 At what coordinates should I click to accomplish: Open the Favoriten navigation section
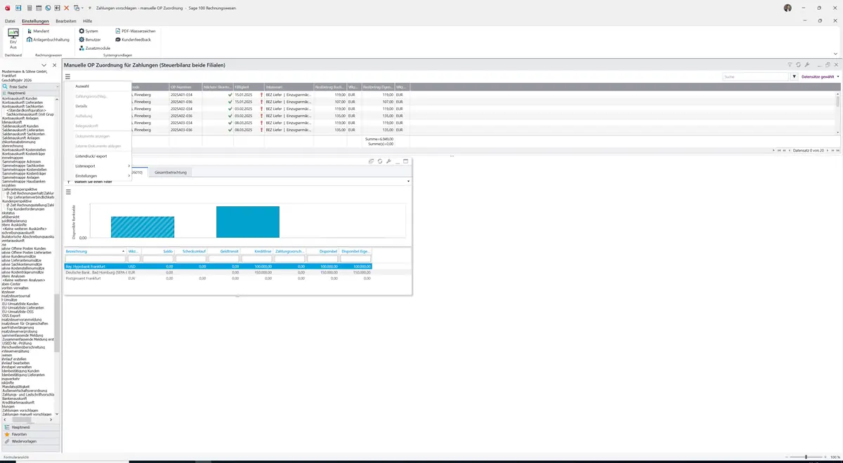click(30, 434)
